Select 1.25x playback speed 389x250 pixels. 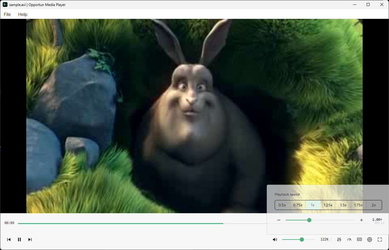click(x=328, y=205)
